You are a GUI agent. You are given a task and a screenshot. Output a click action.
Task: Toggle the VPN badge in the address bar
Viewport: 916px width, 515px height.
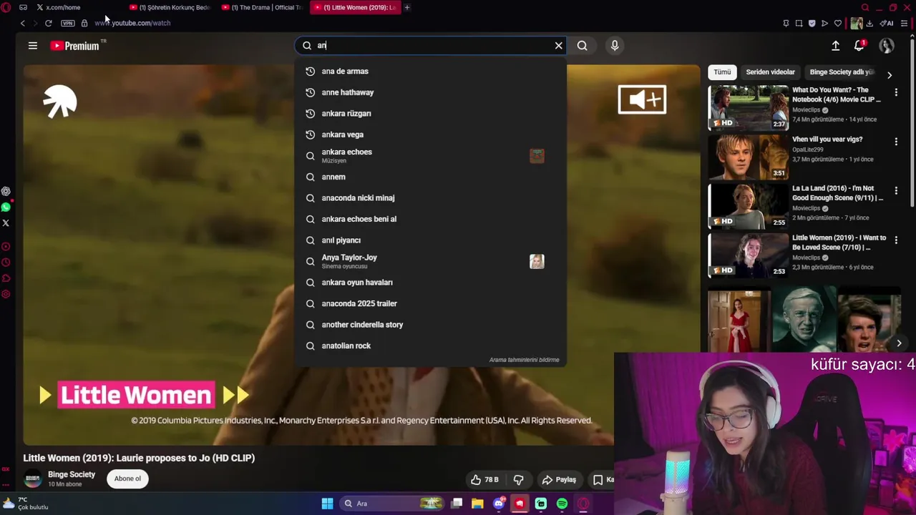tap(67, 23)
